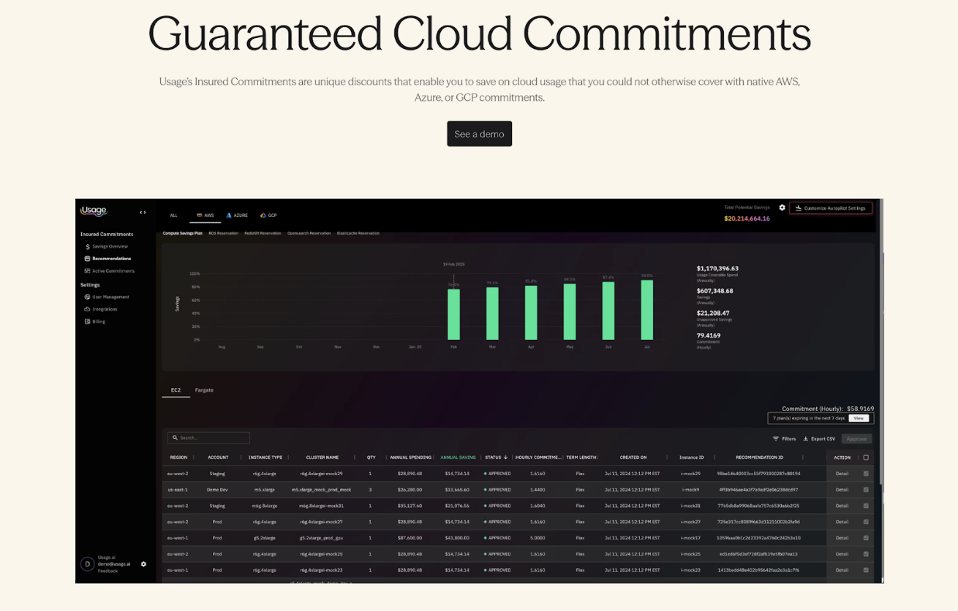Image resolution: width=958 pixels, height=611 pixels.
Task: Click instance ID i-mock17 cell
Action: click(x=691, y=538)
